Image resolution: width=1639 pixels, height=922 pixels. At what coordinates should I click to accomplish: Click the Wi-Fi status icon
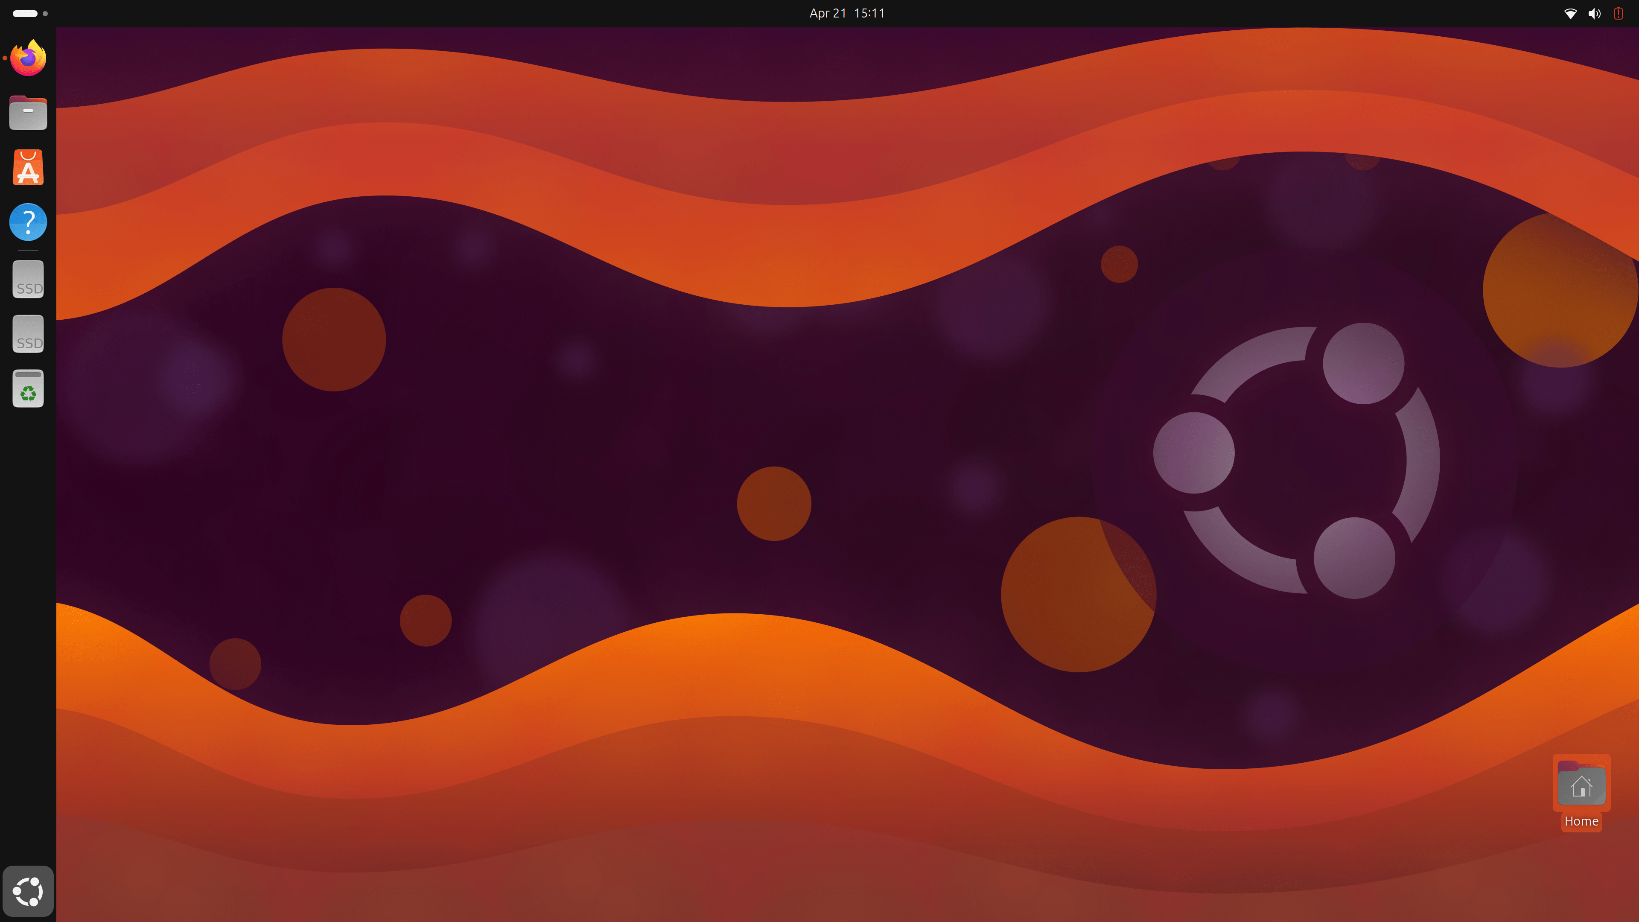coord(1570,13)
